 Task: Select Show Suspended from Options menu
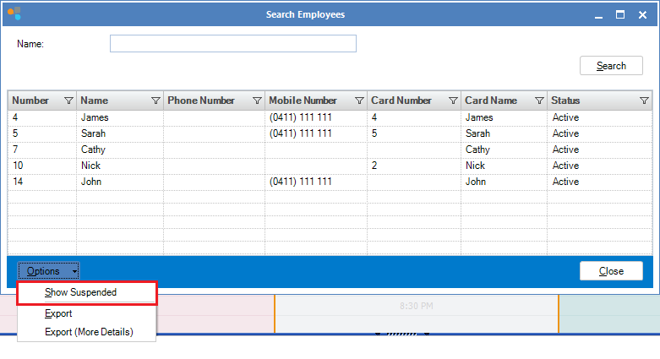click(81, 292)
